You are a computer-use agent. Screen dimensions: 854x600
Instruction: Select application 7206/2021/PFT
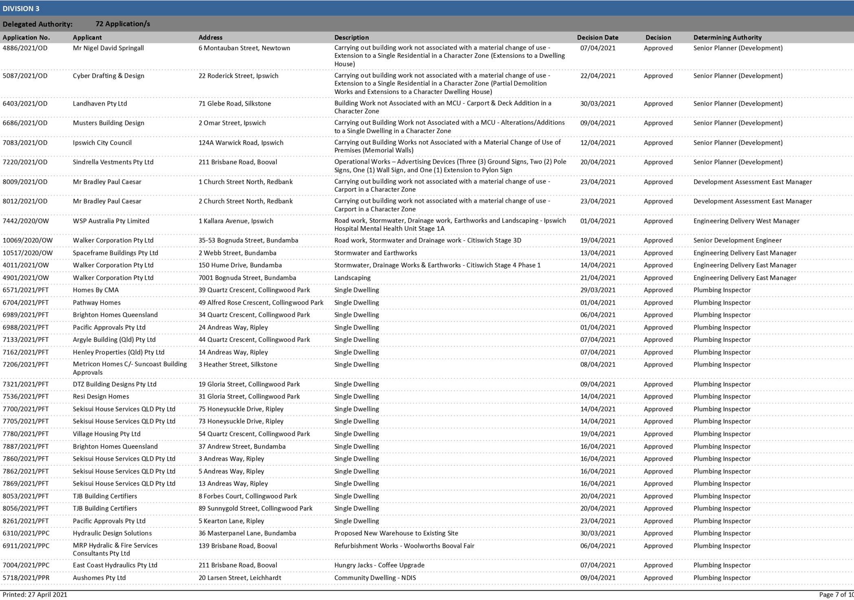coord(25,365)
